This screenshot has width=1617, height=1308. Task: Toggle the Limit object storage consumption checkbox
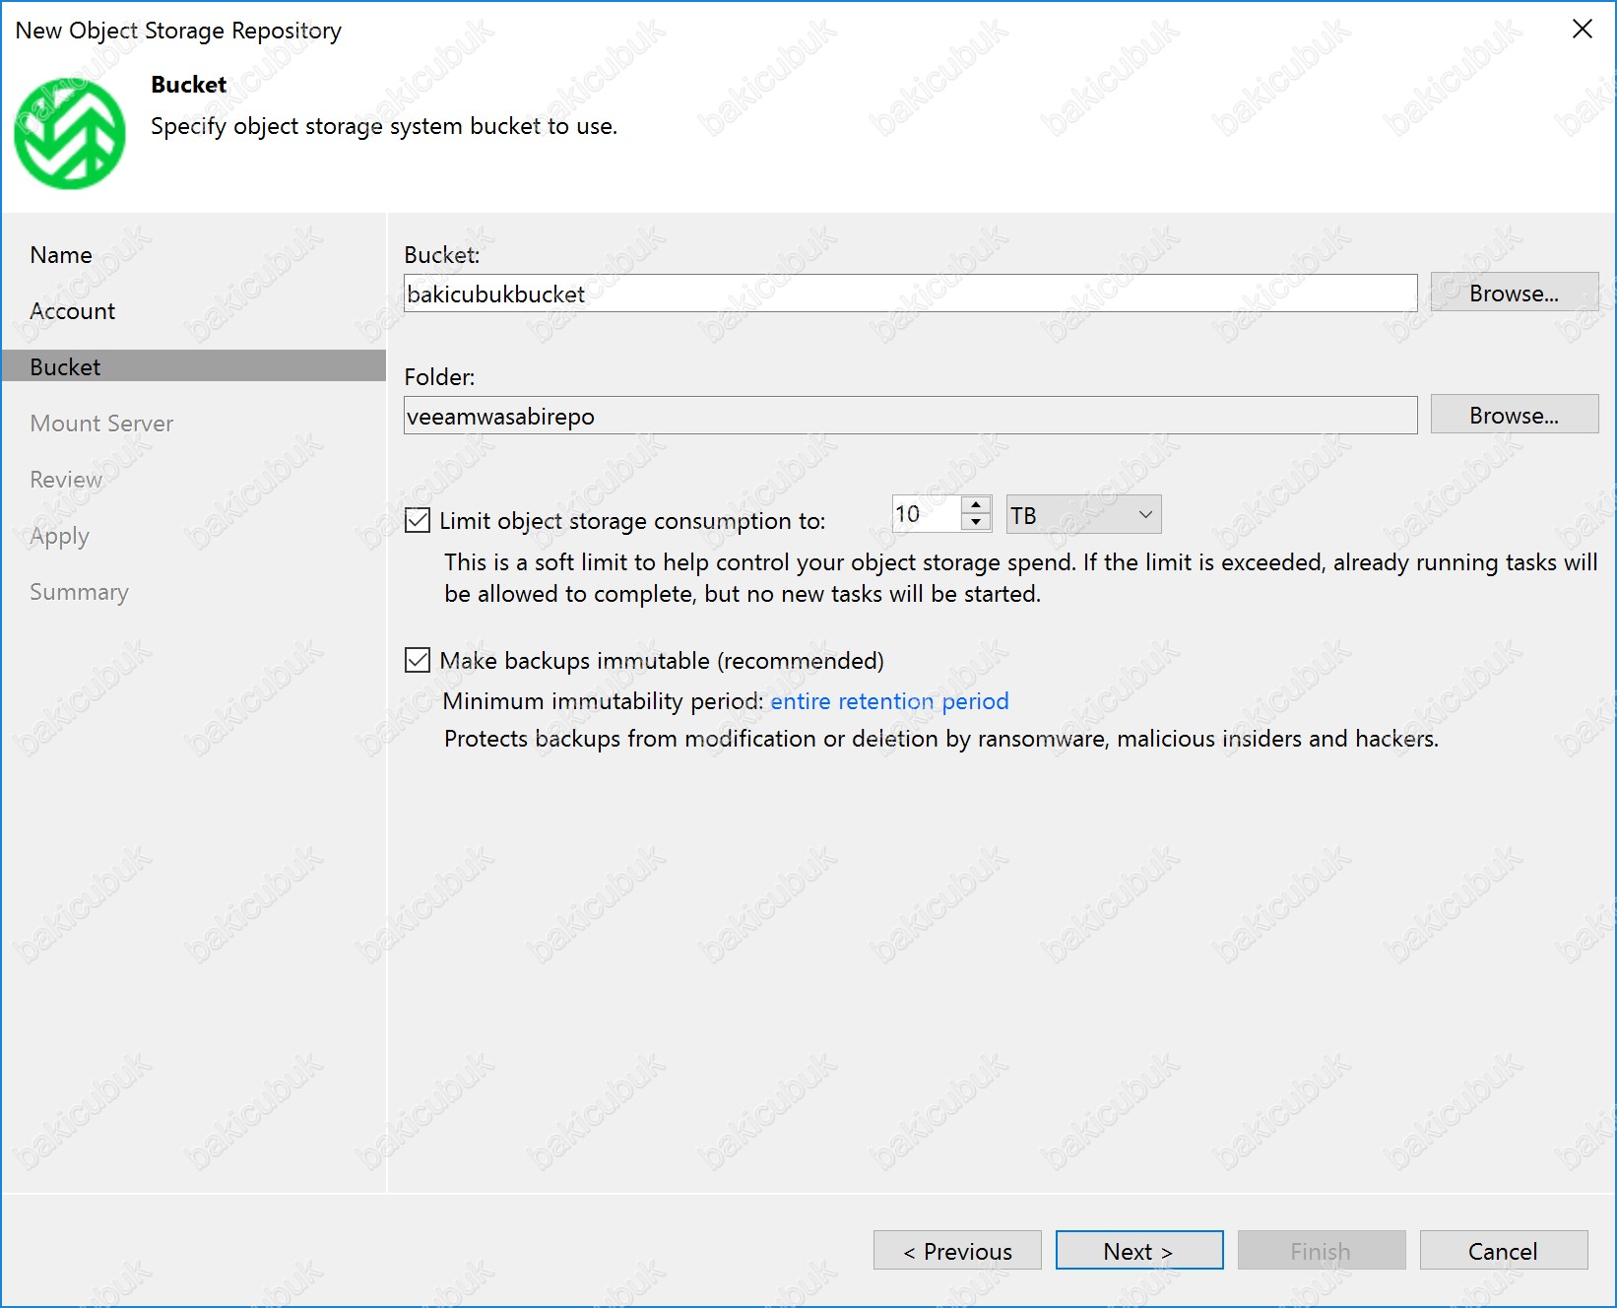(x=418, y=520)
